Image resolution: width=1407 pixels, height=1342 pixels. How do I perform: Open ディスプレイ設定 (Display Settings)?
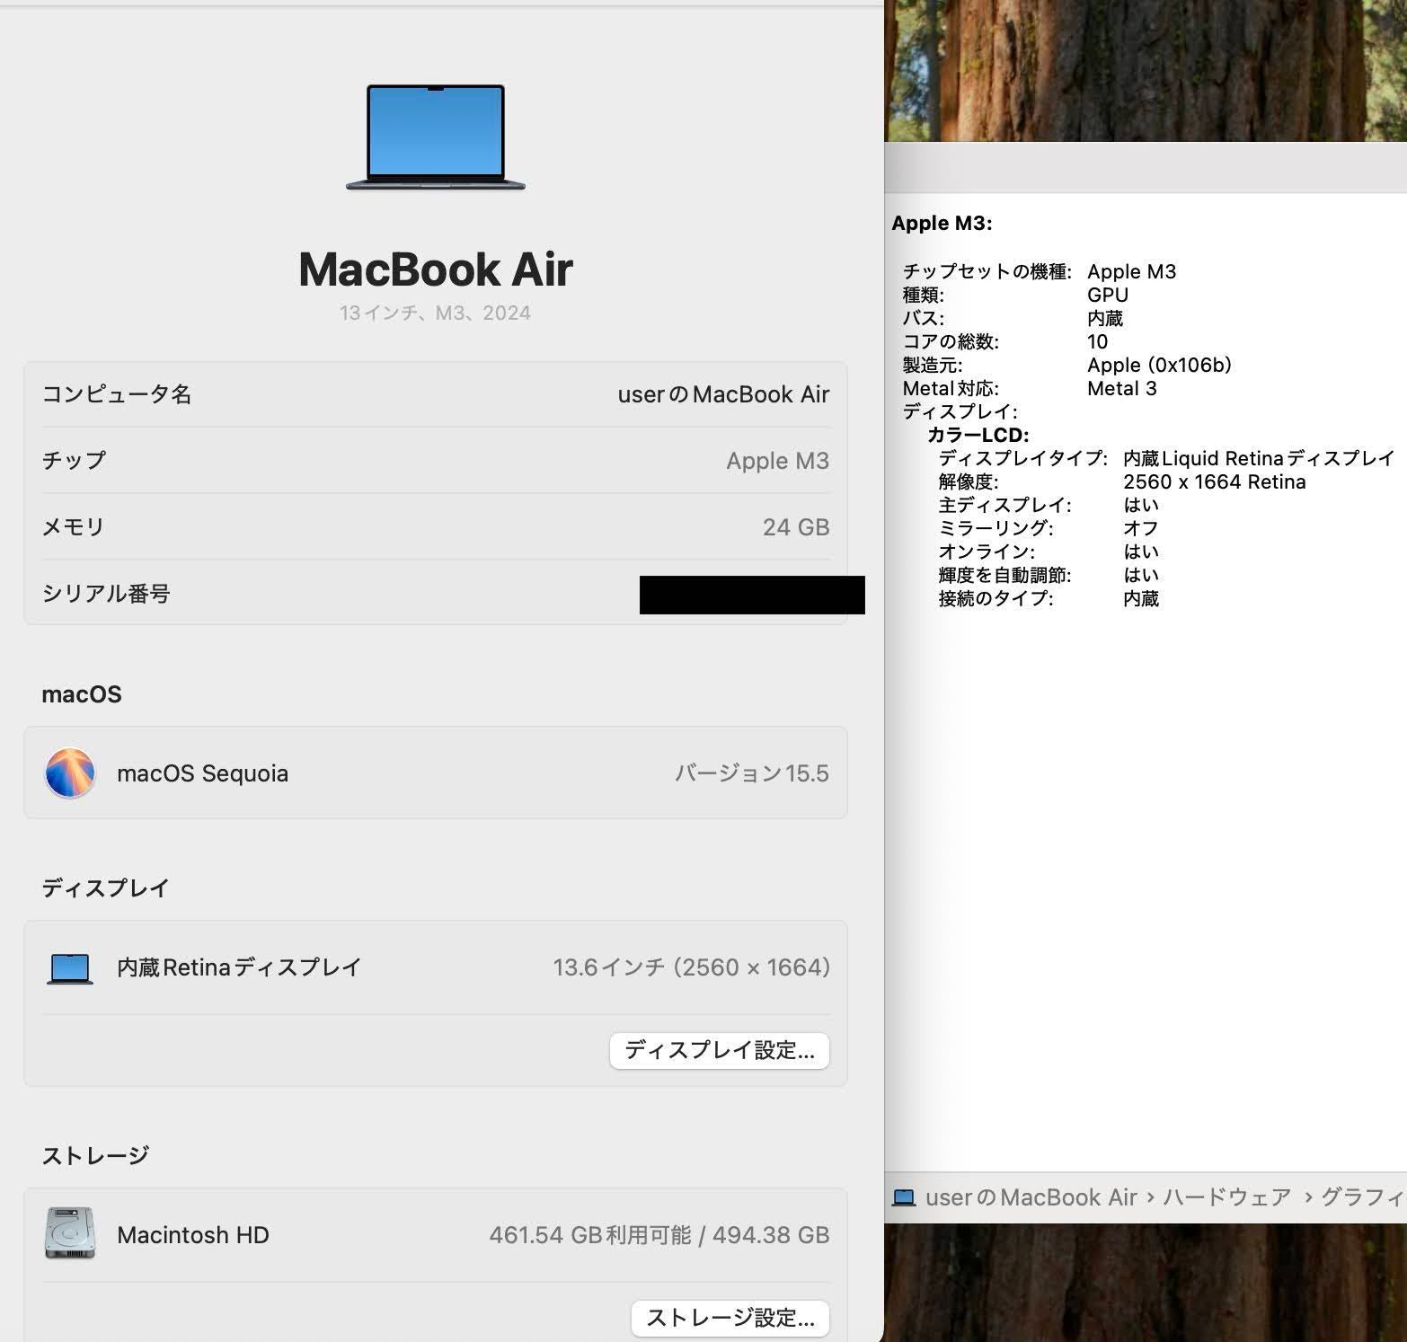pyautogui.click(x=719, y=1050)
